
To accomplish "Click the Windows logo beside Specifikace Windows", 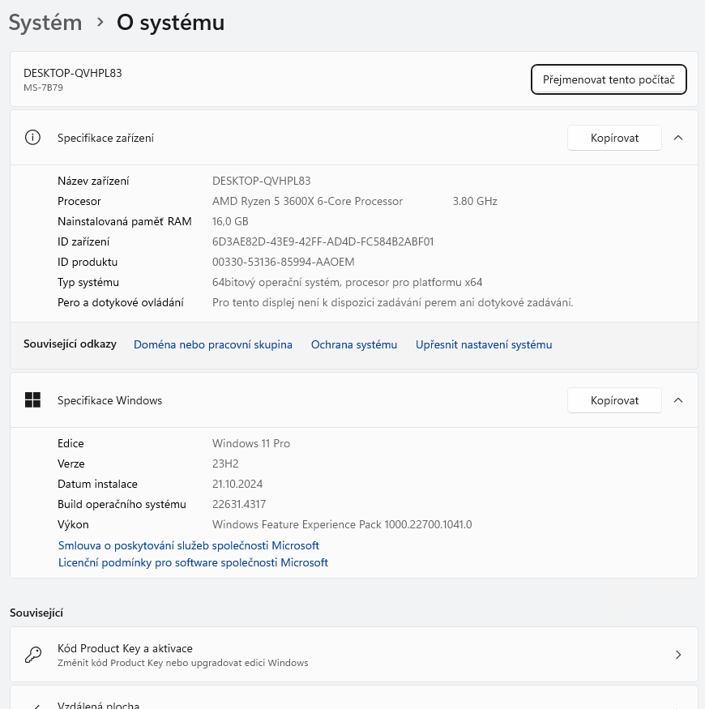I will click(33, 399).
